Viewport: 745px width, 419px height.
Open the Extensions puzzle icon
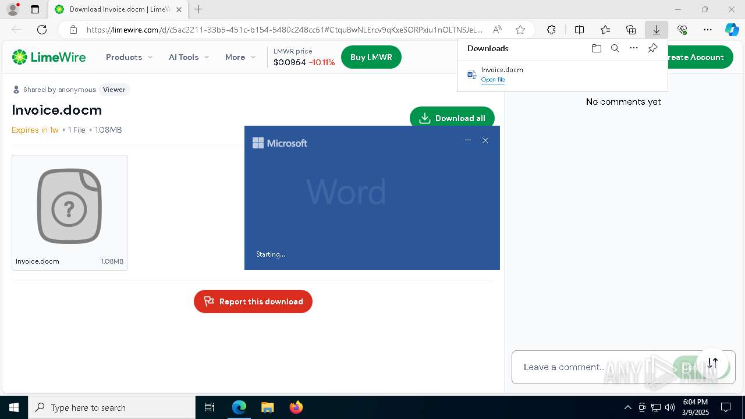click(x=551, y=30)
